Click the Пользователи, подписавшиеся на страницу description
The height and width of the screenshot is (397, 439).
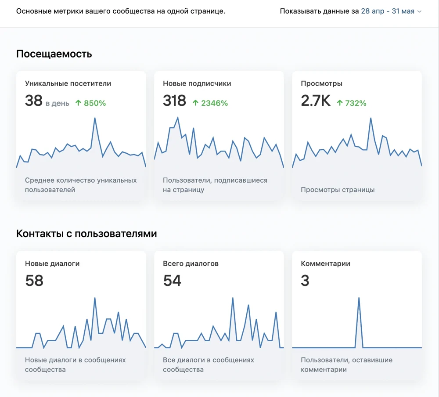[215, 185]
